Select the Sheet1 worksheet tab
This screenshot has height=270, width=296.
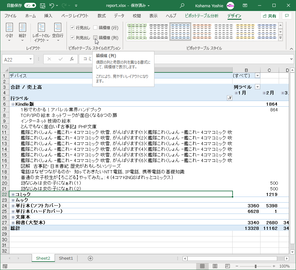[x=66, y=258]
